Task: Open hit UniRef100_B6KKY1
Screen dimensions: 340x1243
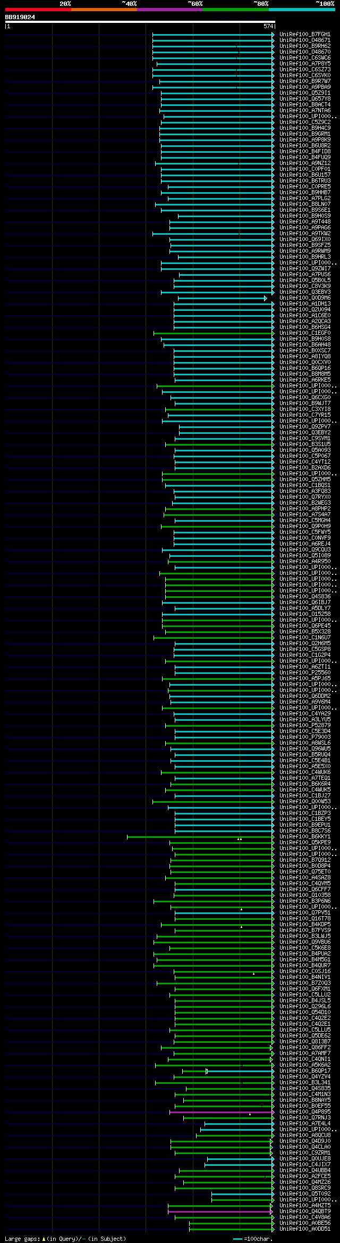Action: tap(305, 837)
